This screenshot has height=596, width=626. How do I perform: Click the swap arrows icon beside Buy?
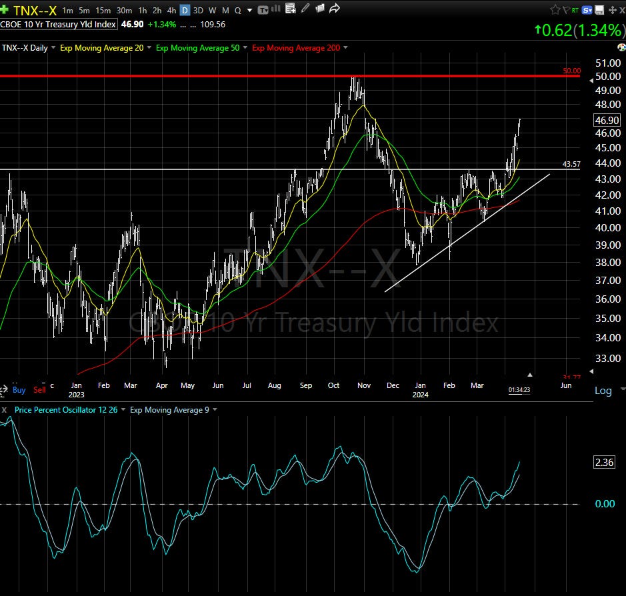tap(3, 391)
